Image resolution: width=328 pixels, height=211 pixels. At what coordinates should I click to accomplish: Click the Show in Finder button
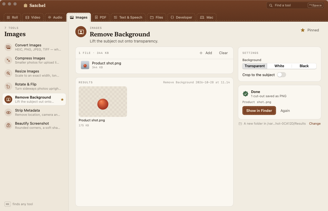pos(259,110)
